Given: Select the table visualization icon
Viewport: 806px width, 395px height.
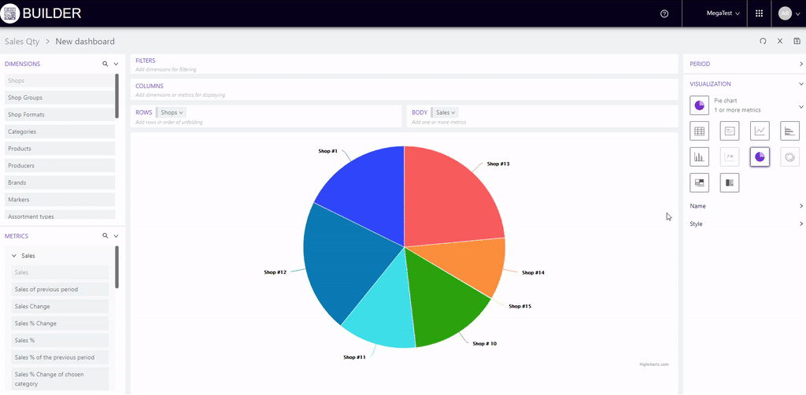Looking at the screenshot, I should pyautogui.click(x=699, y=131).
